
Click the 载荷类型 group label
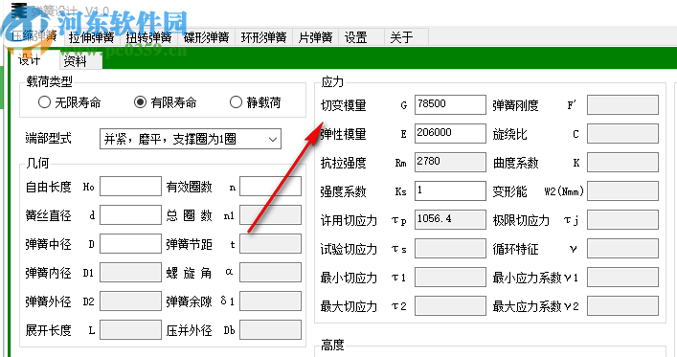49,81
